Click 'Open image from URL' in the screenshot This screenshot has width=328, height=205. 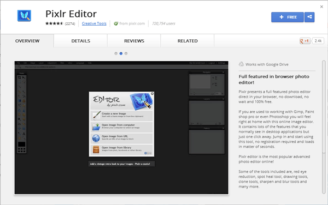[x=121, y=138]
